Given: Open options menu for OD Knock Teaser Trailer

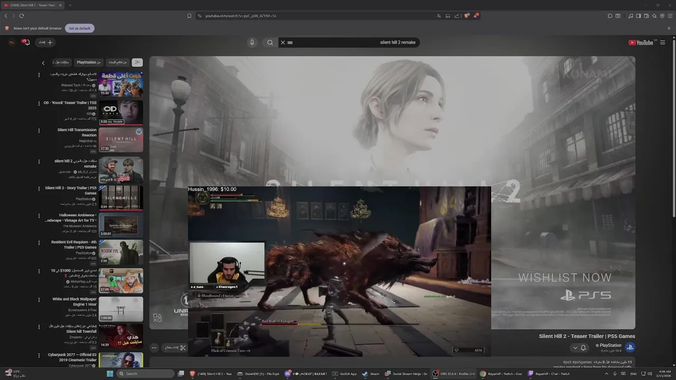Looking at the screenshot, I should tap(39, 102).
